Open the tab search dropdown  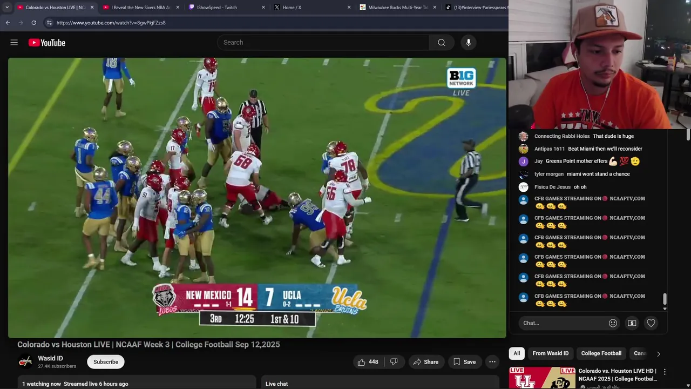point(6,8)
